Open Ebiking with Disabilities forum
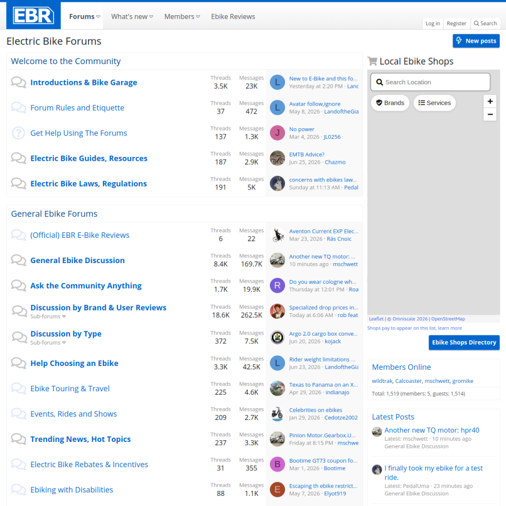 71,490
